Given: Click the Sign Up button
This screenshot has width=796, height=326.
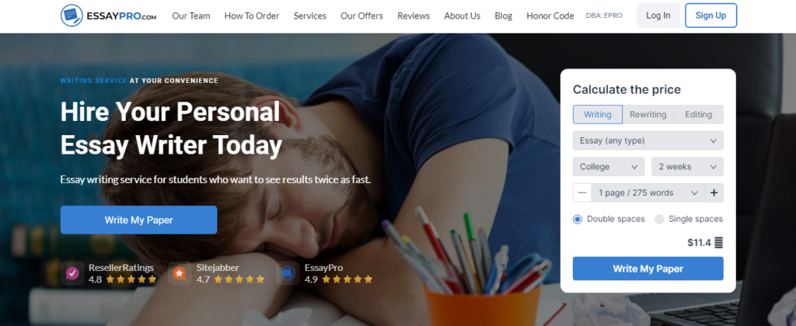Looking at the screenshot, I should pos(710,16).
